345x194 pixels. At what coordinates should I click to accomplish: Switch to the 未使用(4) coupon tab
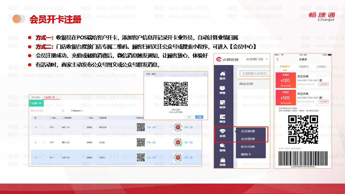tap(285, 67)
